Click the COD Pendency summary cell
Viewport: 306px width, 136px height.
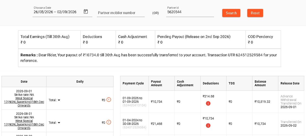click(263, 39)
